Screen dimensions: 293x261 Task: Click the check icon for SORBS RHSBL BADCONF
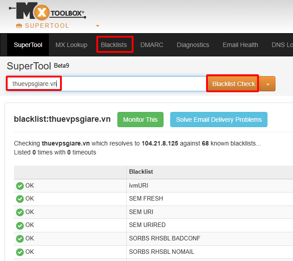click(x=20, y=239)
